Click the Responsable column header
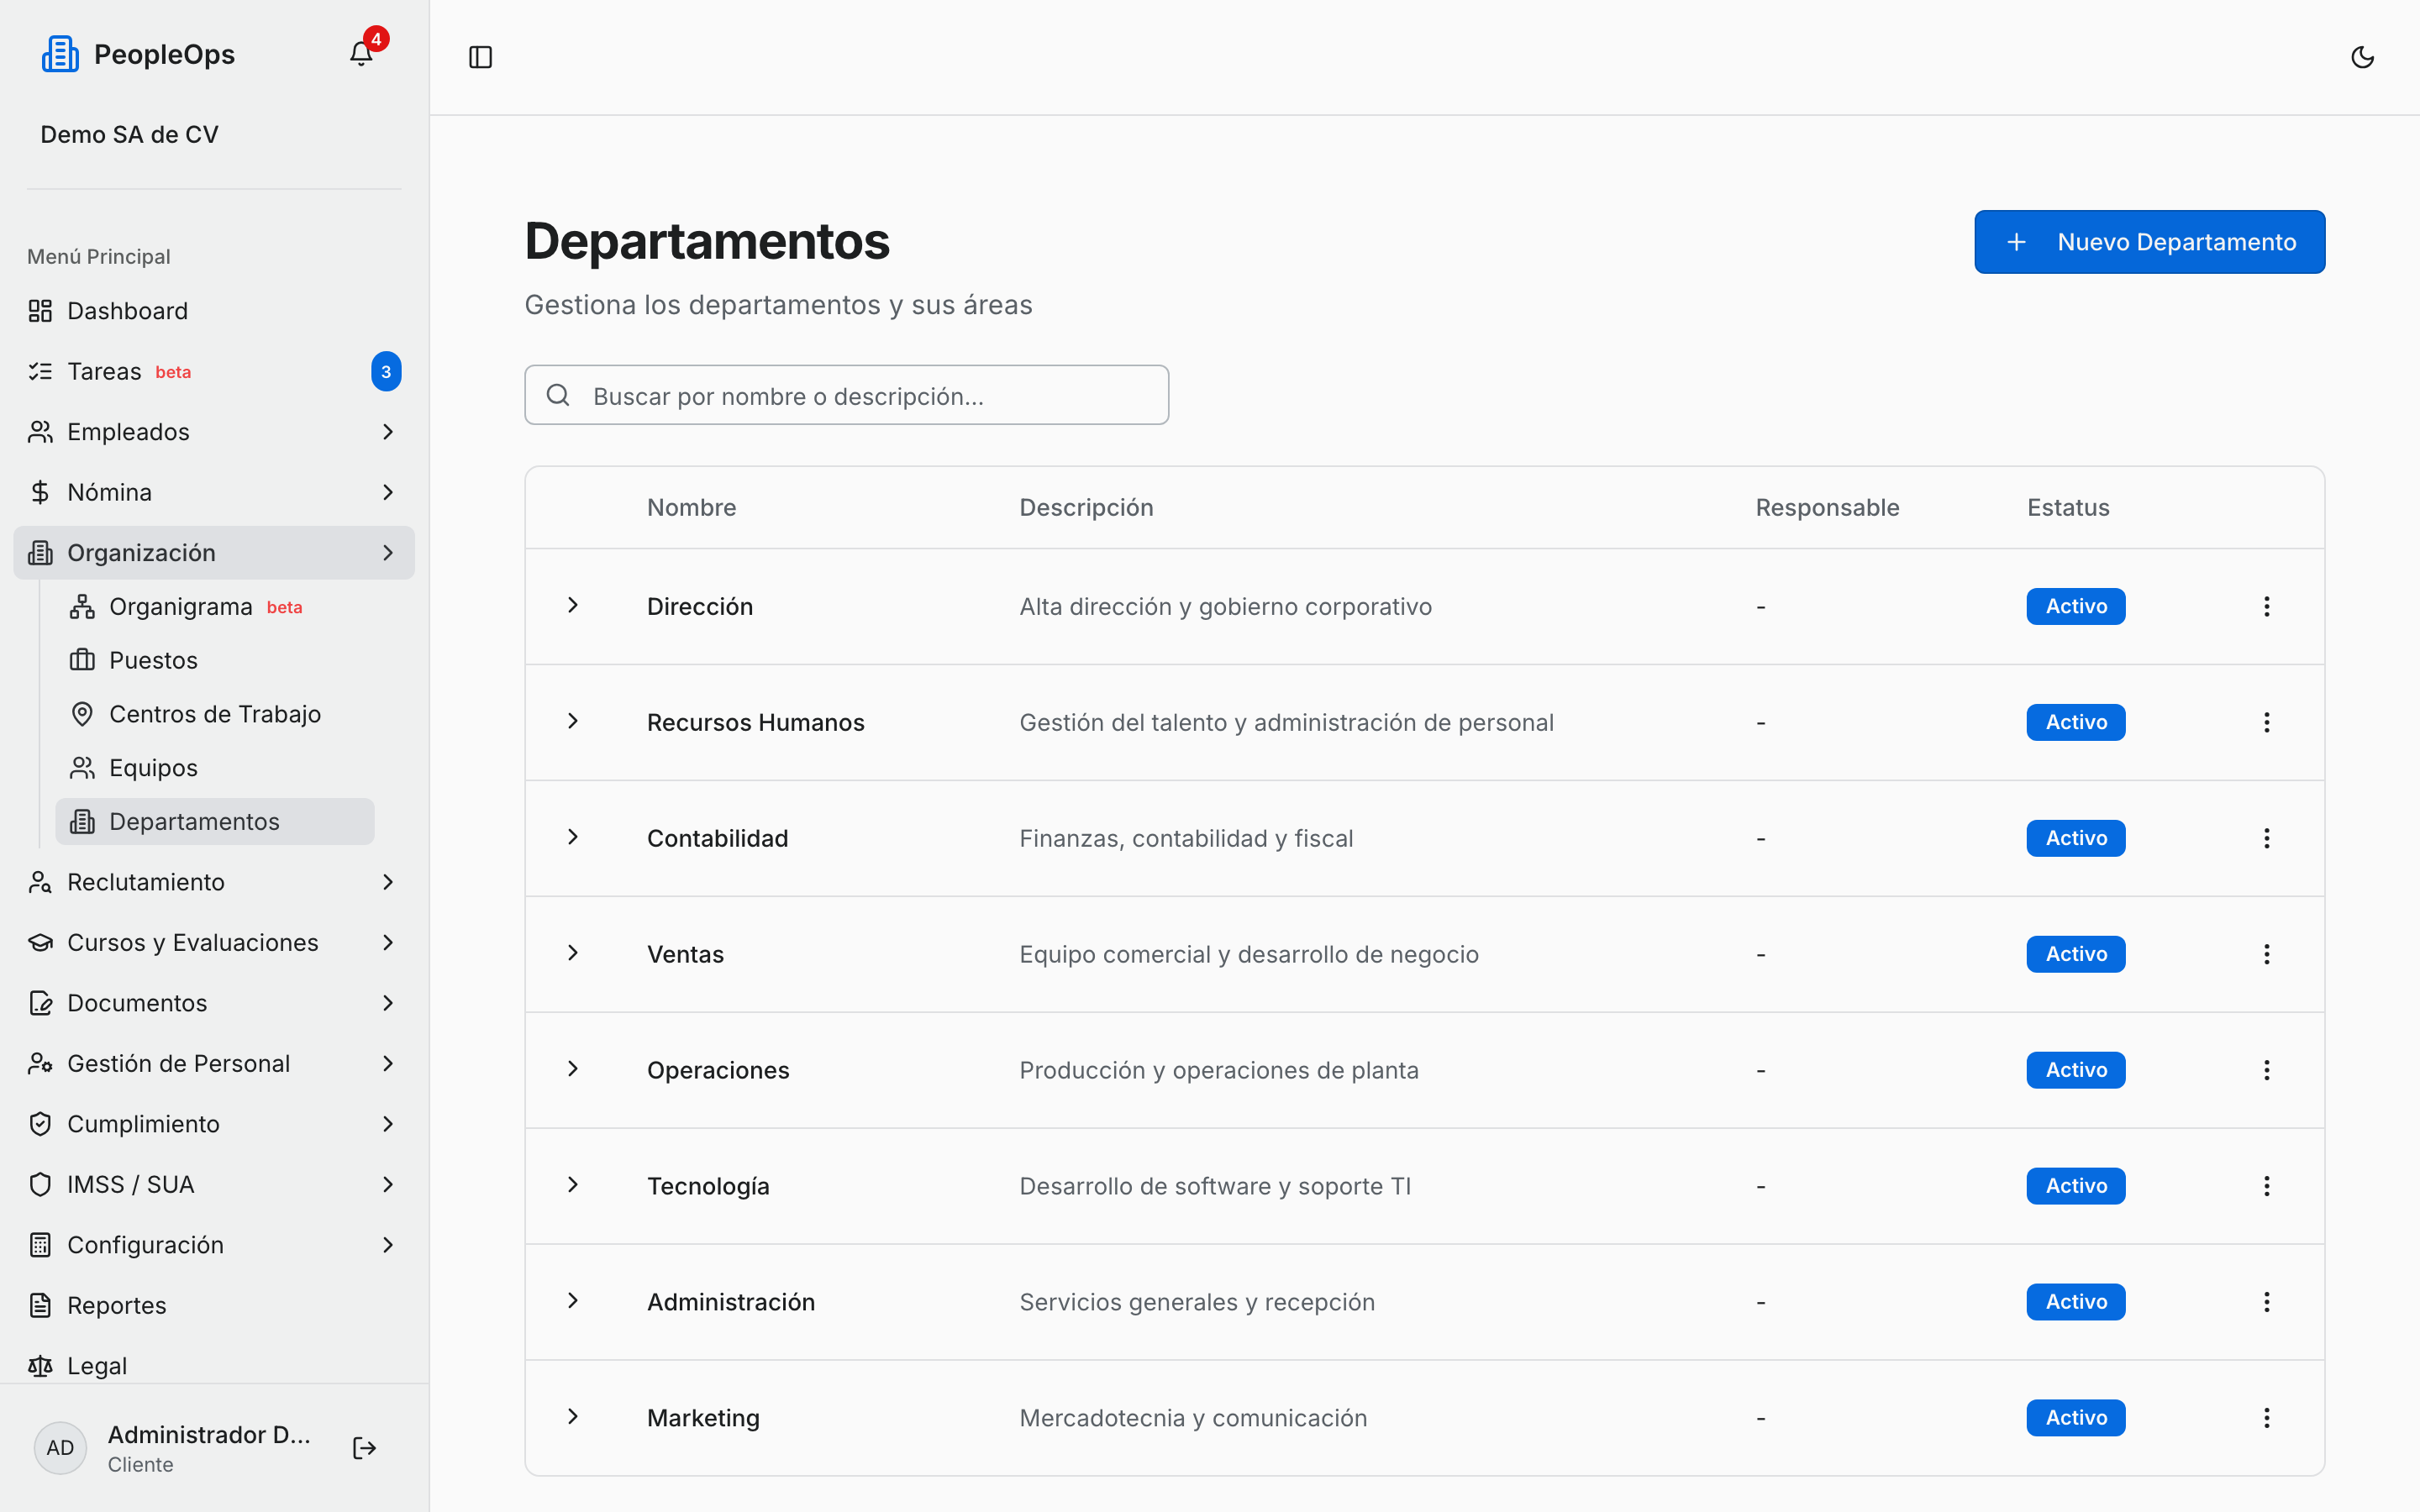Screen dimensions: 2420x1512 tap(1827, 508)
